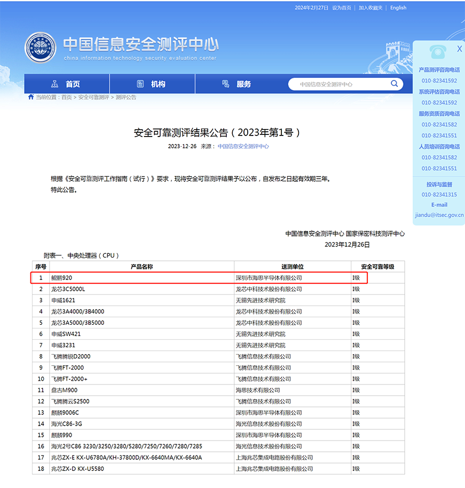Image resolution: width=465 pixels, height=488 pixels.
Task: Select the 龙芯3A5000/3B5000 cell
Action: 141,323
